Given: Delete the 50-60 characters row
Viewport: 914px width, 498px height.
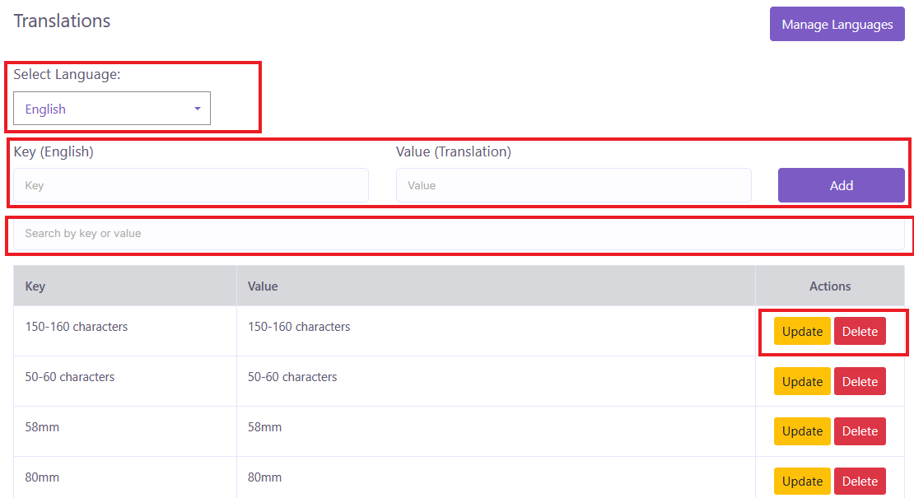Looking at the screenshot, I should tap(860, 382).
